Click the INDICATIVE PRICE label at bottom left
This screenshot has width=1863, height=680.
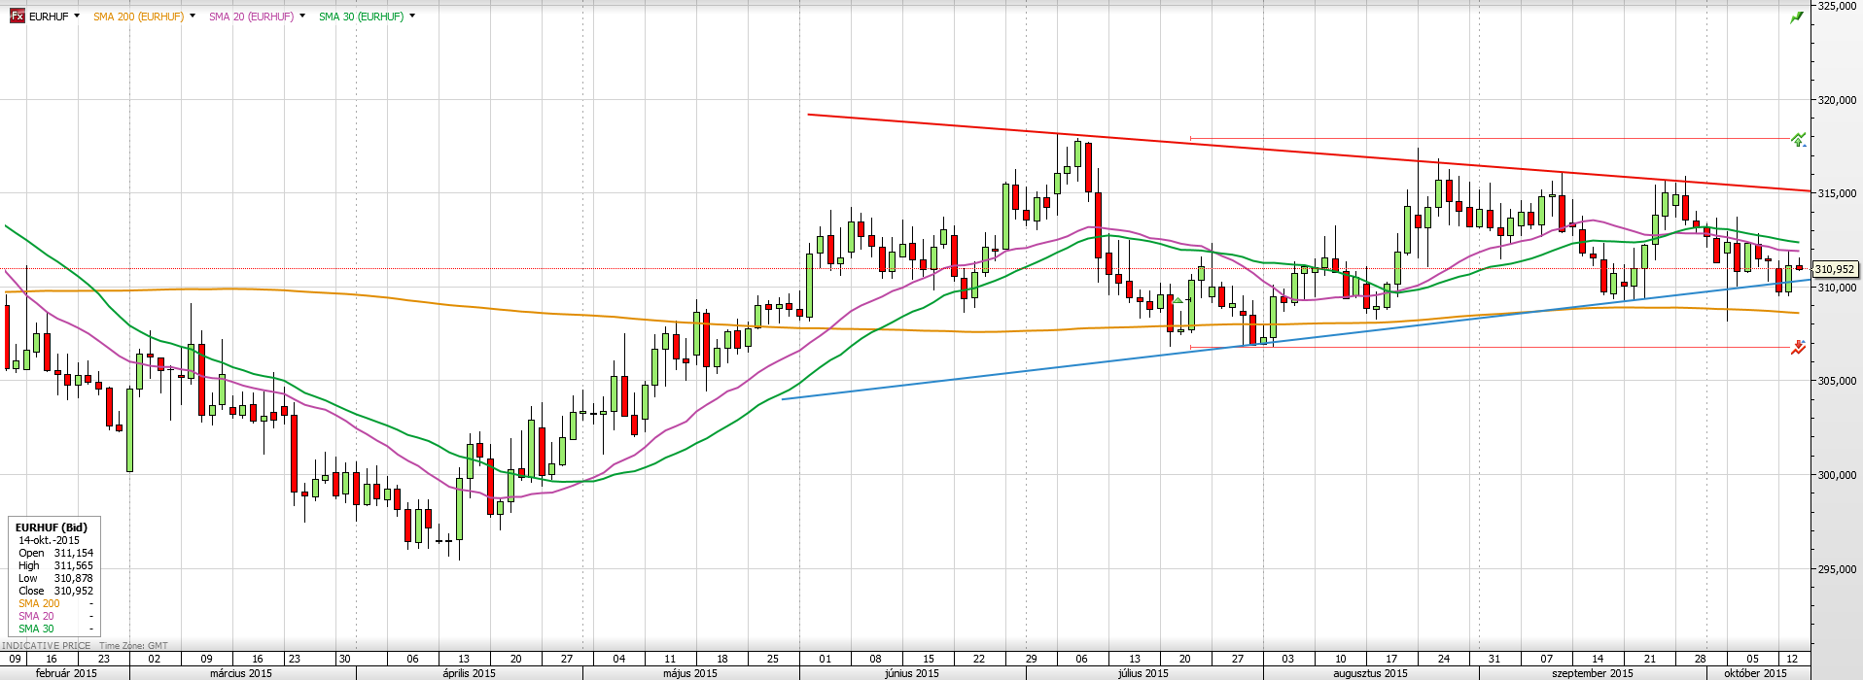(x=46, y=646)
